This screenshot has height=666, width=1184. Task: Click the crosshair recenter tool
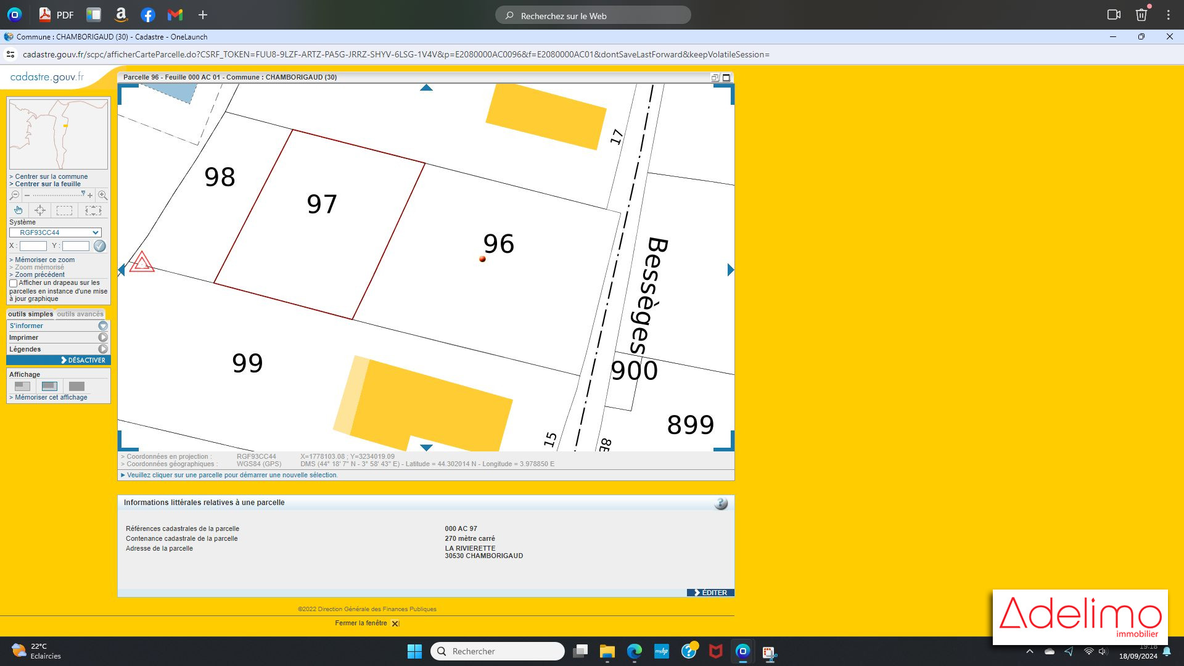[40, 210]
